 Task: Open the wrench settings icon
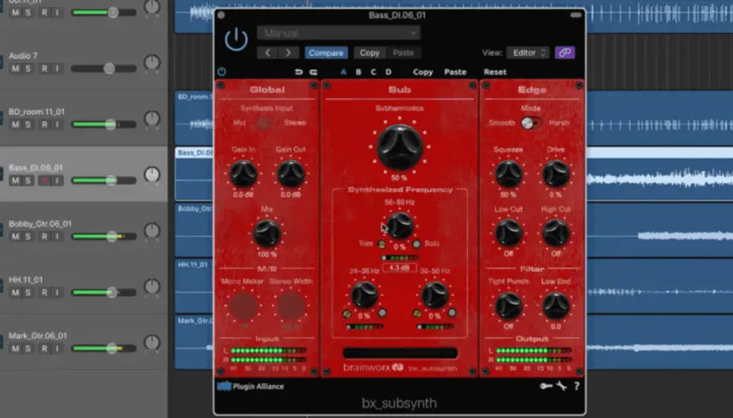pos(561,386)
